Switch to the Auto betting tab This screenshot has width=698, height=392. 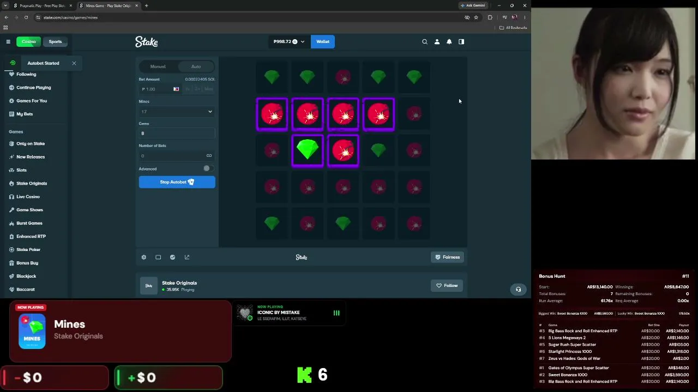(196, 66)
